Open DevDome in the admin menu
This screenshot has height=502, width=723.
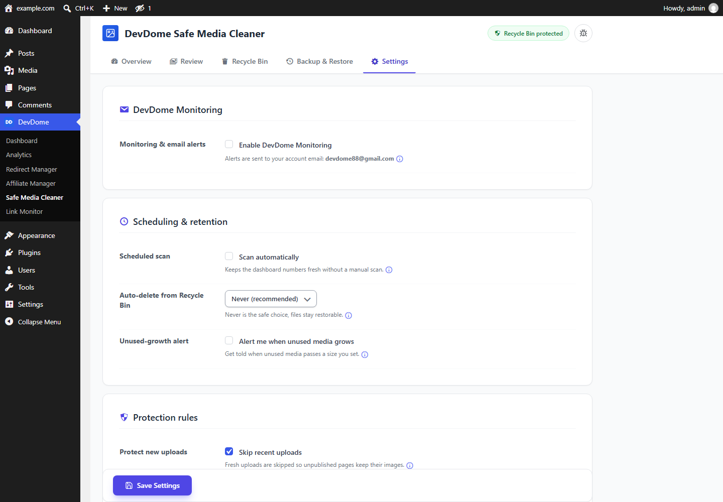point(40,122)
